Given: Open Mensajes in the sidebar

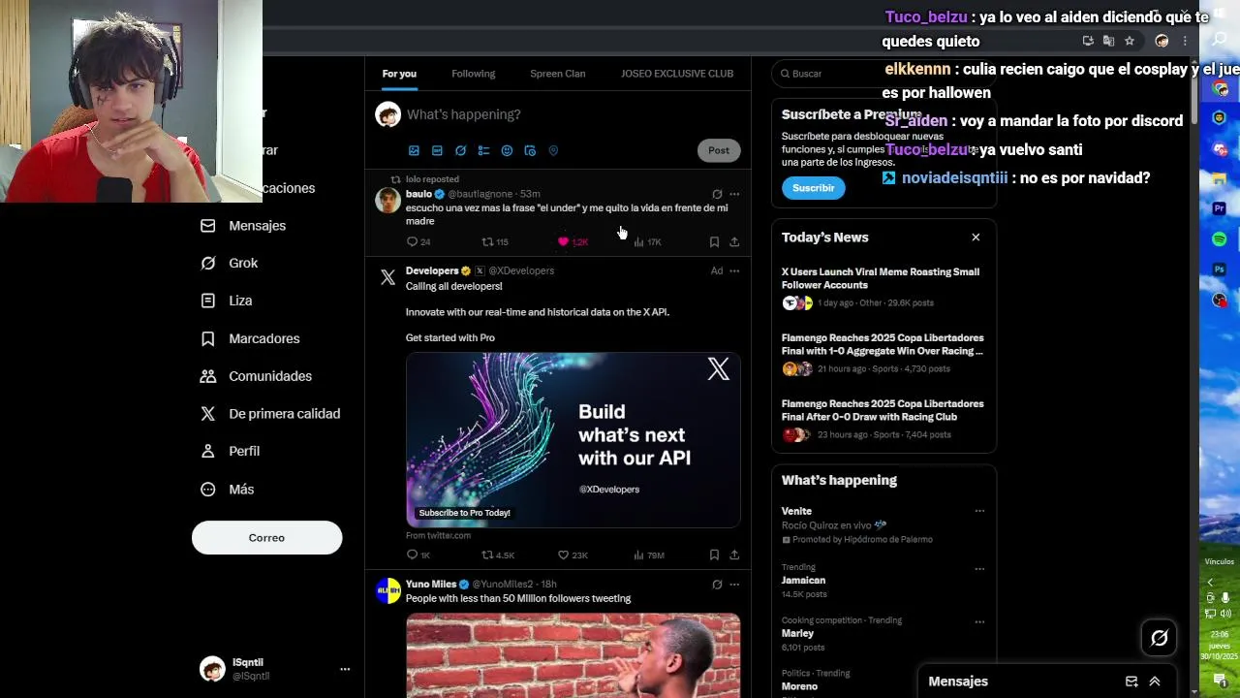Looking at the screenshot, I should click(x=243, y=226).
